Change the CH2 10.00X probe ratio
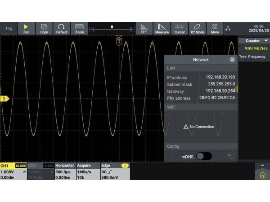Viewport: 270px width, 202px height. click(x=48, y=166)
